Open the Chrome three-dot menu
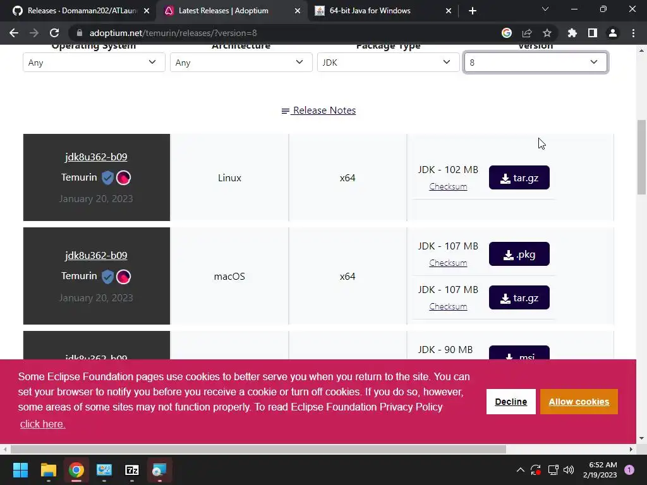Viewport: 647px width, 485px height. tap(633, 33)
